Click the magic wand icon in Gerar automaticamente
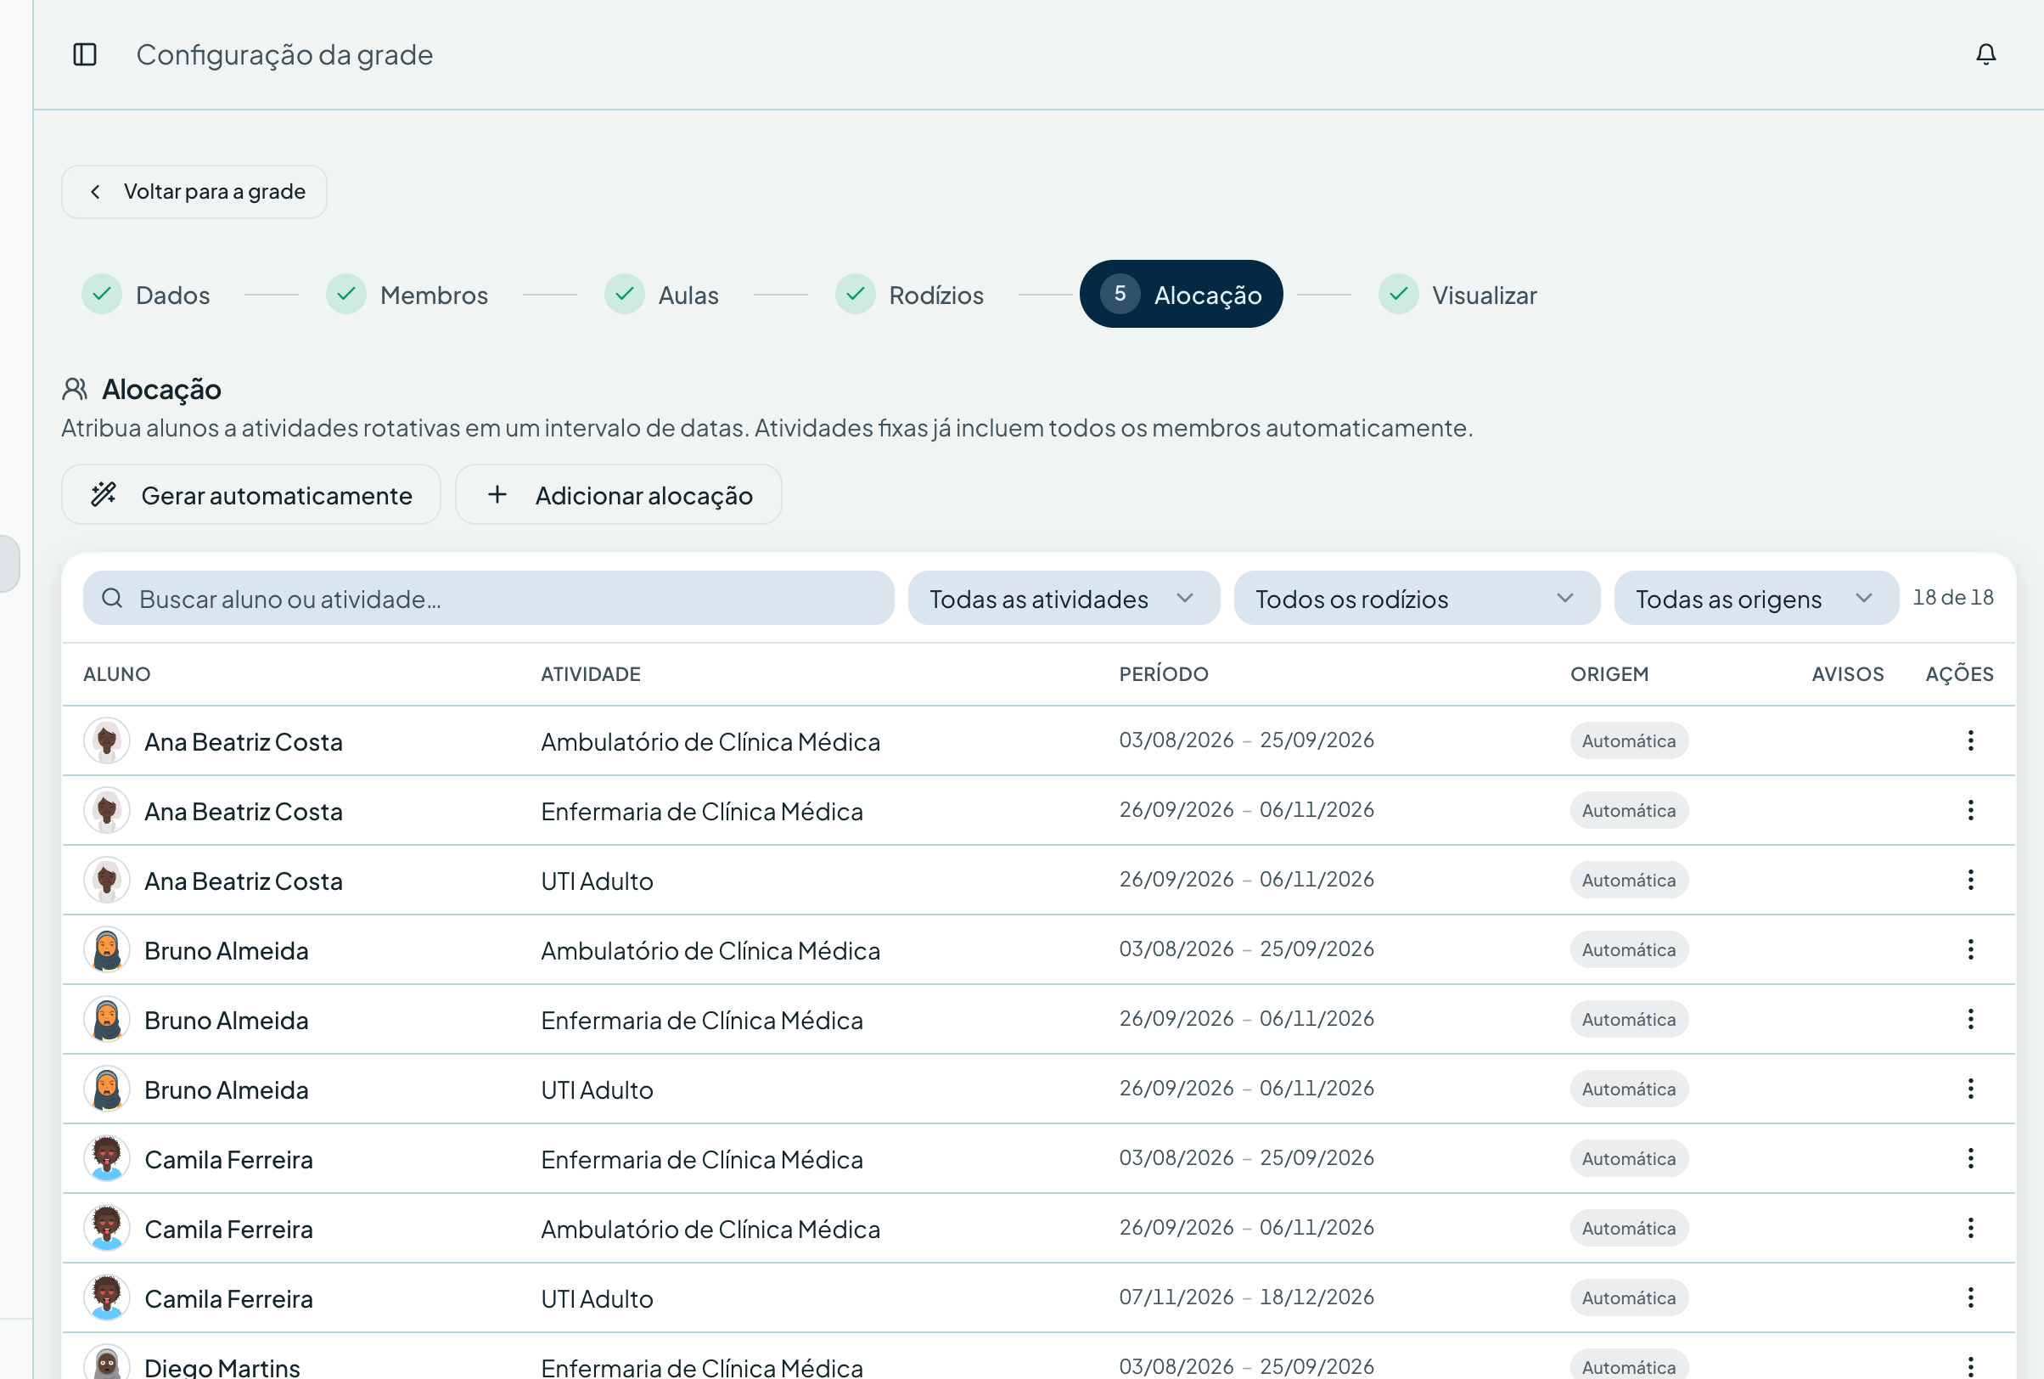2044x1379 pixels. click(x=104, y=494)
